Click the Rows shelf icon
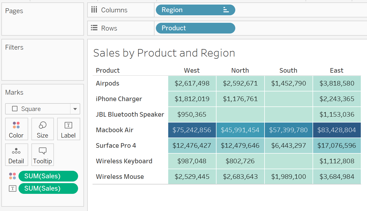Viewport: 367px width, 211px height. coord(94,28)
